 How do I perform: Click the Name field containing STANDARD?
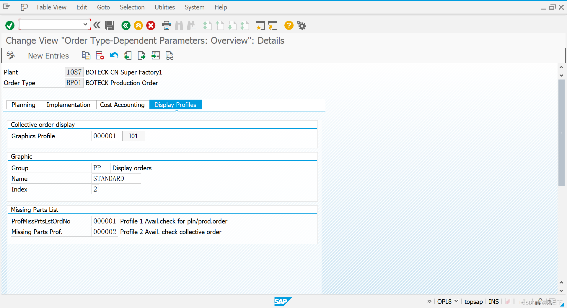tap(116, 179)
